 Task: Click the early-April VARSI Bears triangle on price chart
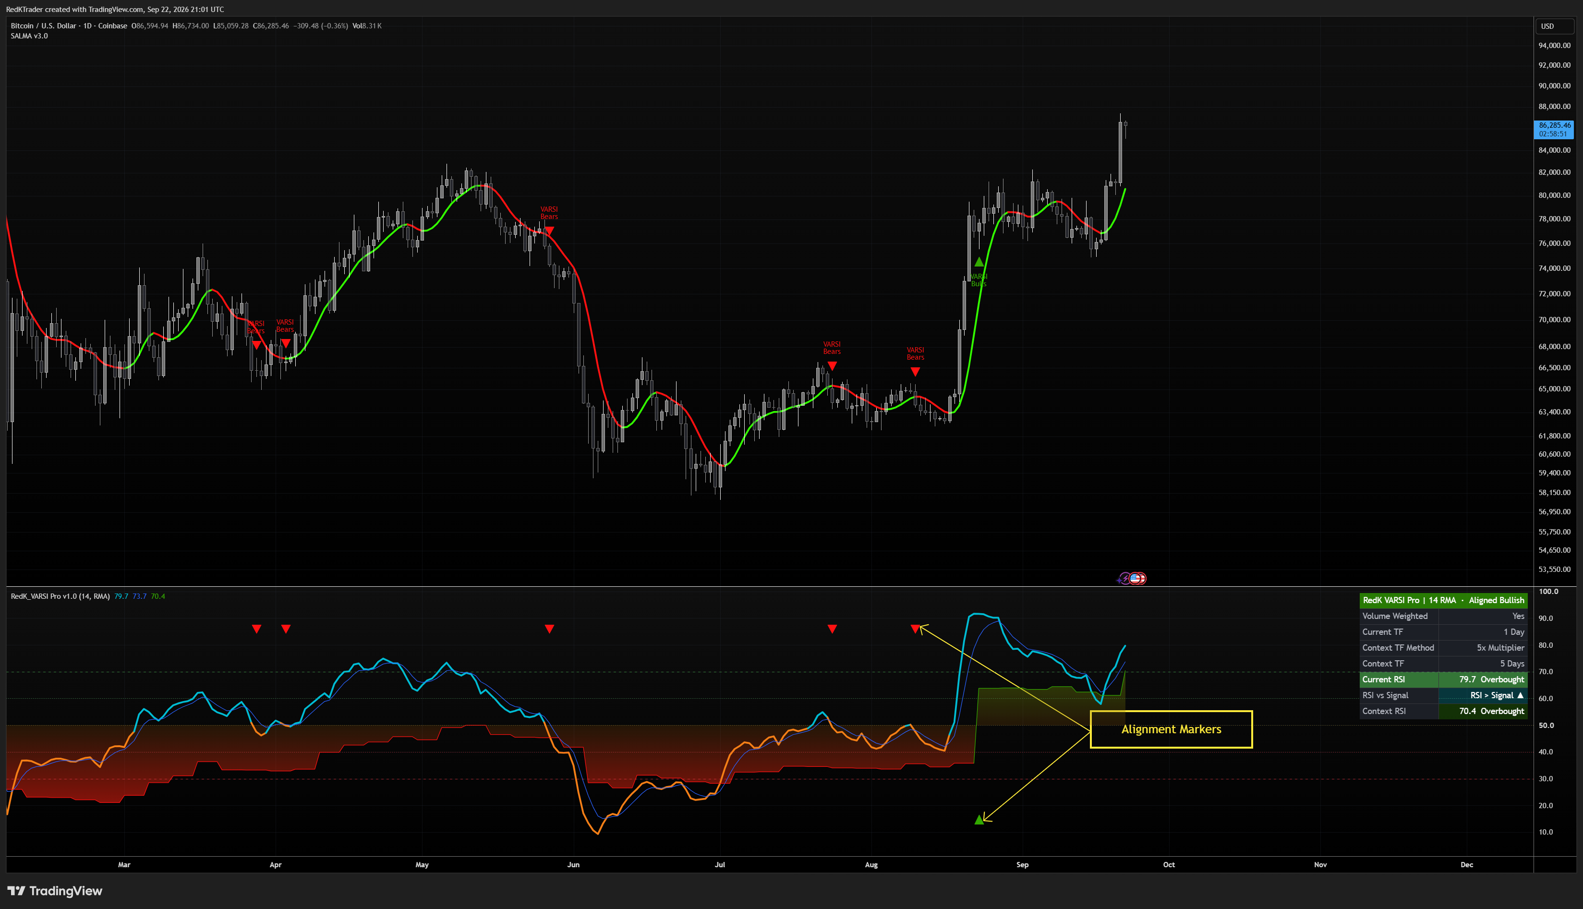[x=285, y=343]
